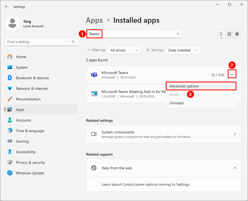Click the Microsoft Teams app icon

pos(94,75)
